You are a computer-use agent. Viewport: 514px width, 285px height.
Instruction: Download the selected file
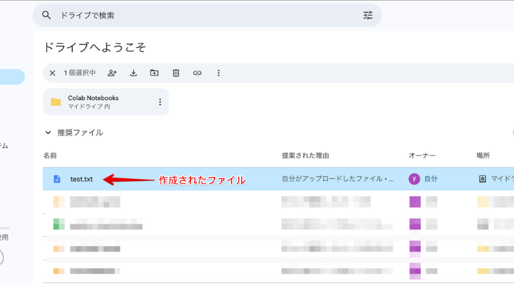(133, 73)
